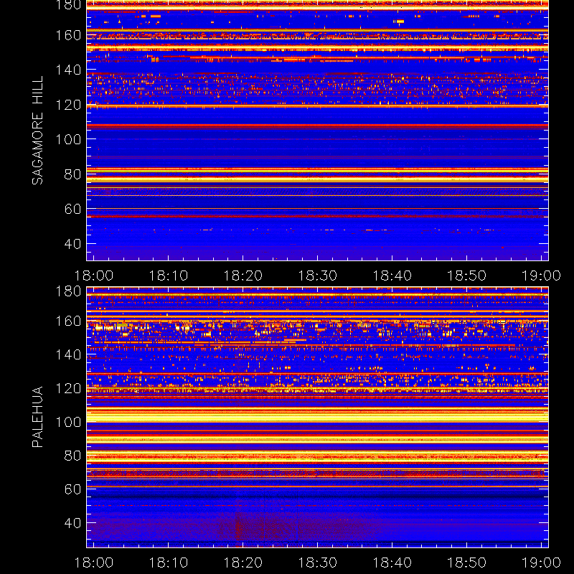Pick 18:50 time label under Palehua plot
Viewport: 574px width, 574px height.
coord(467,563)
